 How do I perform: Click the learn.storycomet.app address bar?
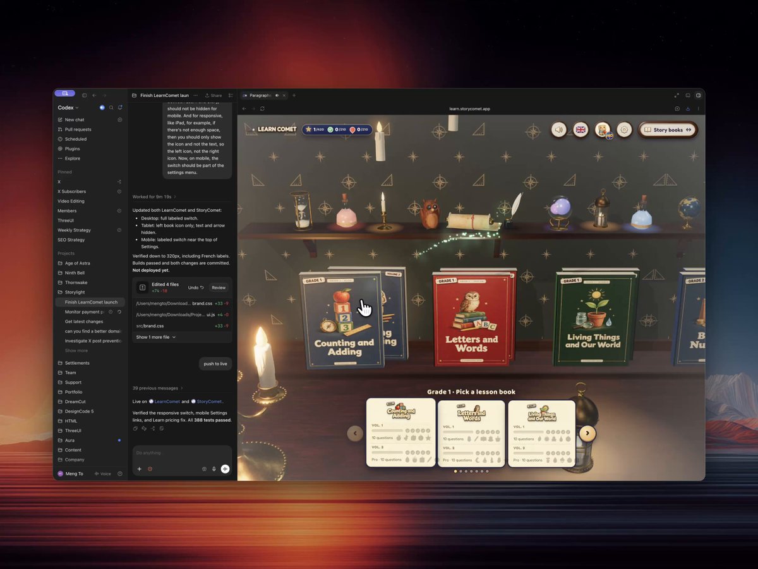point(469,109)
